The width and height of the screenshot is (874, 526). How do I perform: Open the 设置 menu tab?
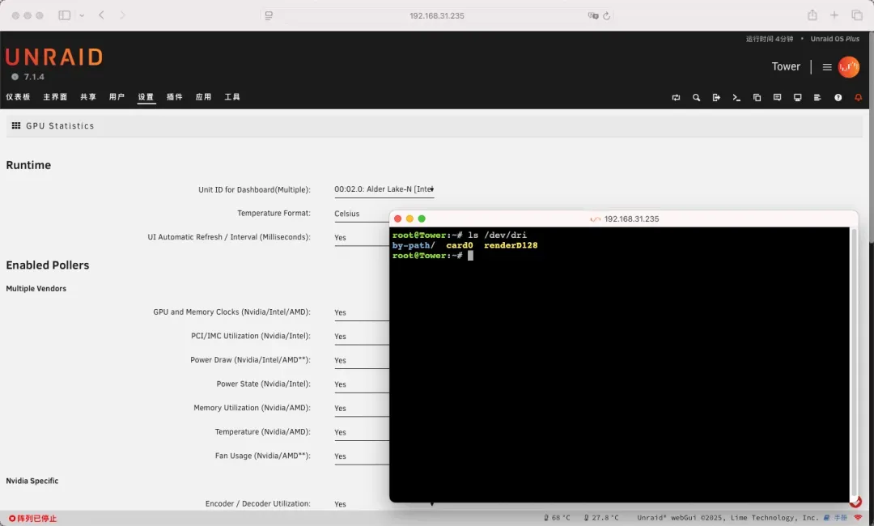[146, 97]
